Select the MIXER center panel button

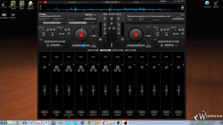point(105,14)
